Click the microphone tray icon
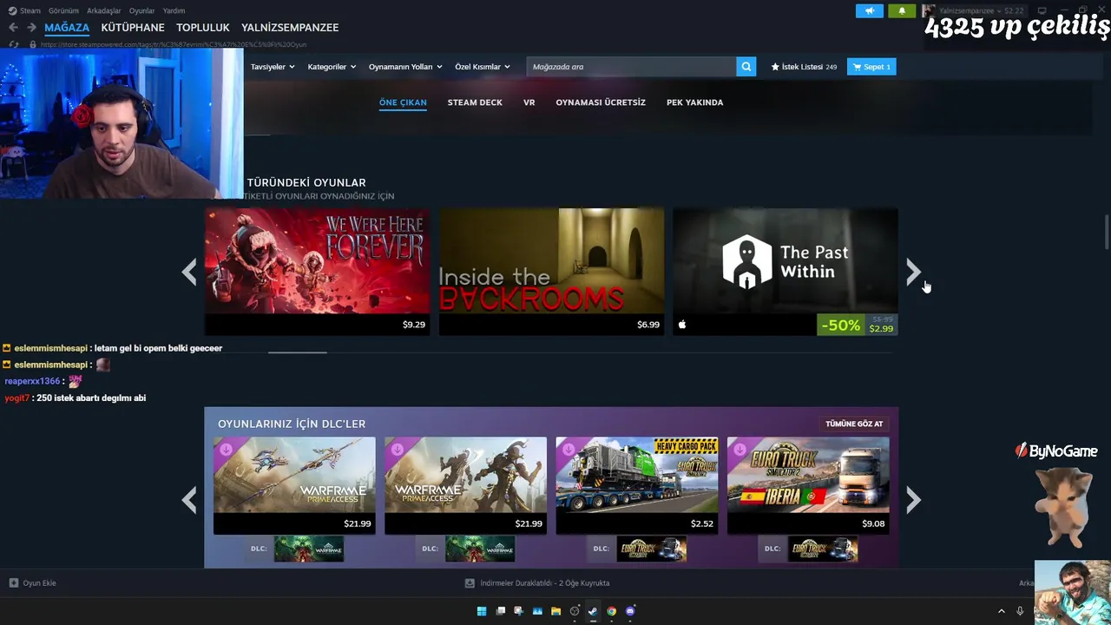 [x=1020, y=611]
